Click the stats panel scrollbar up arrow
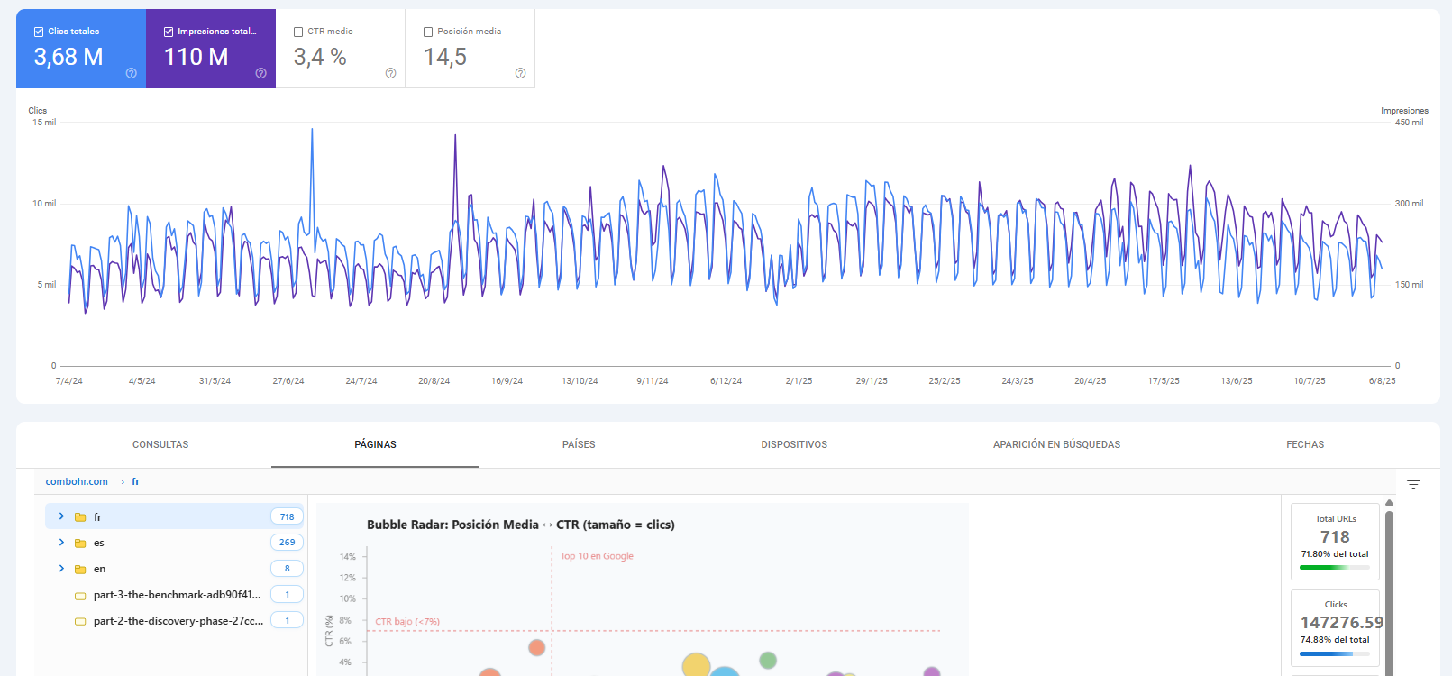Viewport: 1452px width, 676px height. tap(1389, 502)
